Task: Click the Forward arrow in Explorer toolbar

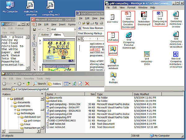Action: point(19,84)
